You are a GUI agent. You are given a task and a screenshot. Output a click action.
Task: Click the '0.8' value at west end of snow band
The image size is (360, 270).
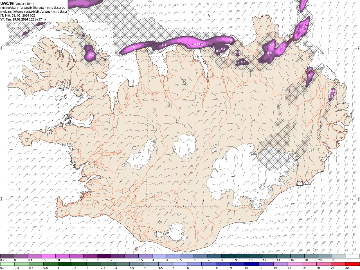click(133, 47)
